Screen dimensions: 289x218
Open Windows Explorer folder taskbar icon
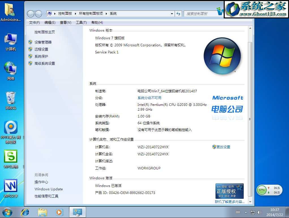tap(42, 212)
